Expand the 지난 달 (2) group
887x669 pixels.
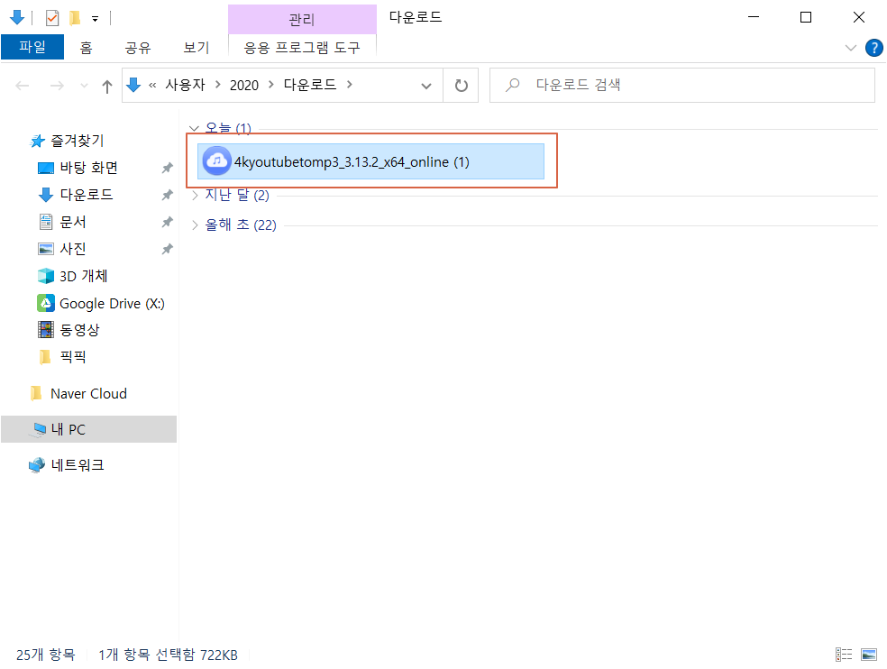tap(195, 196)
